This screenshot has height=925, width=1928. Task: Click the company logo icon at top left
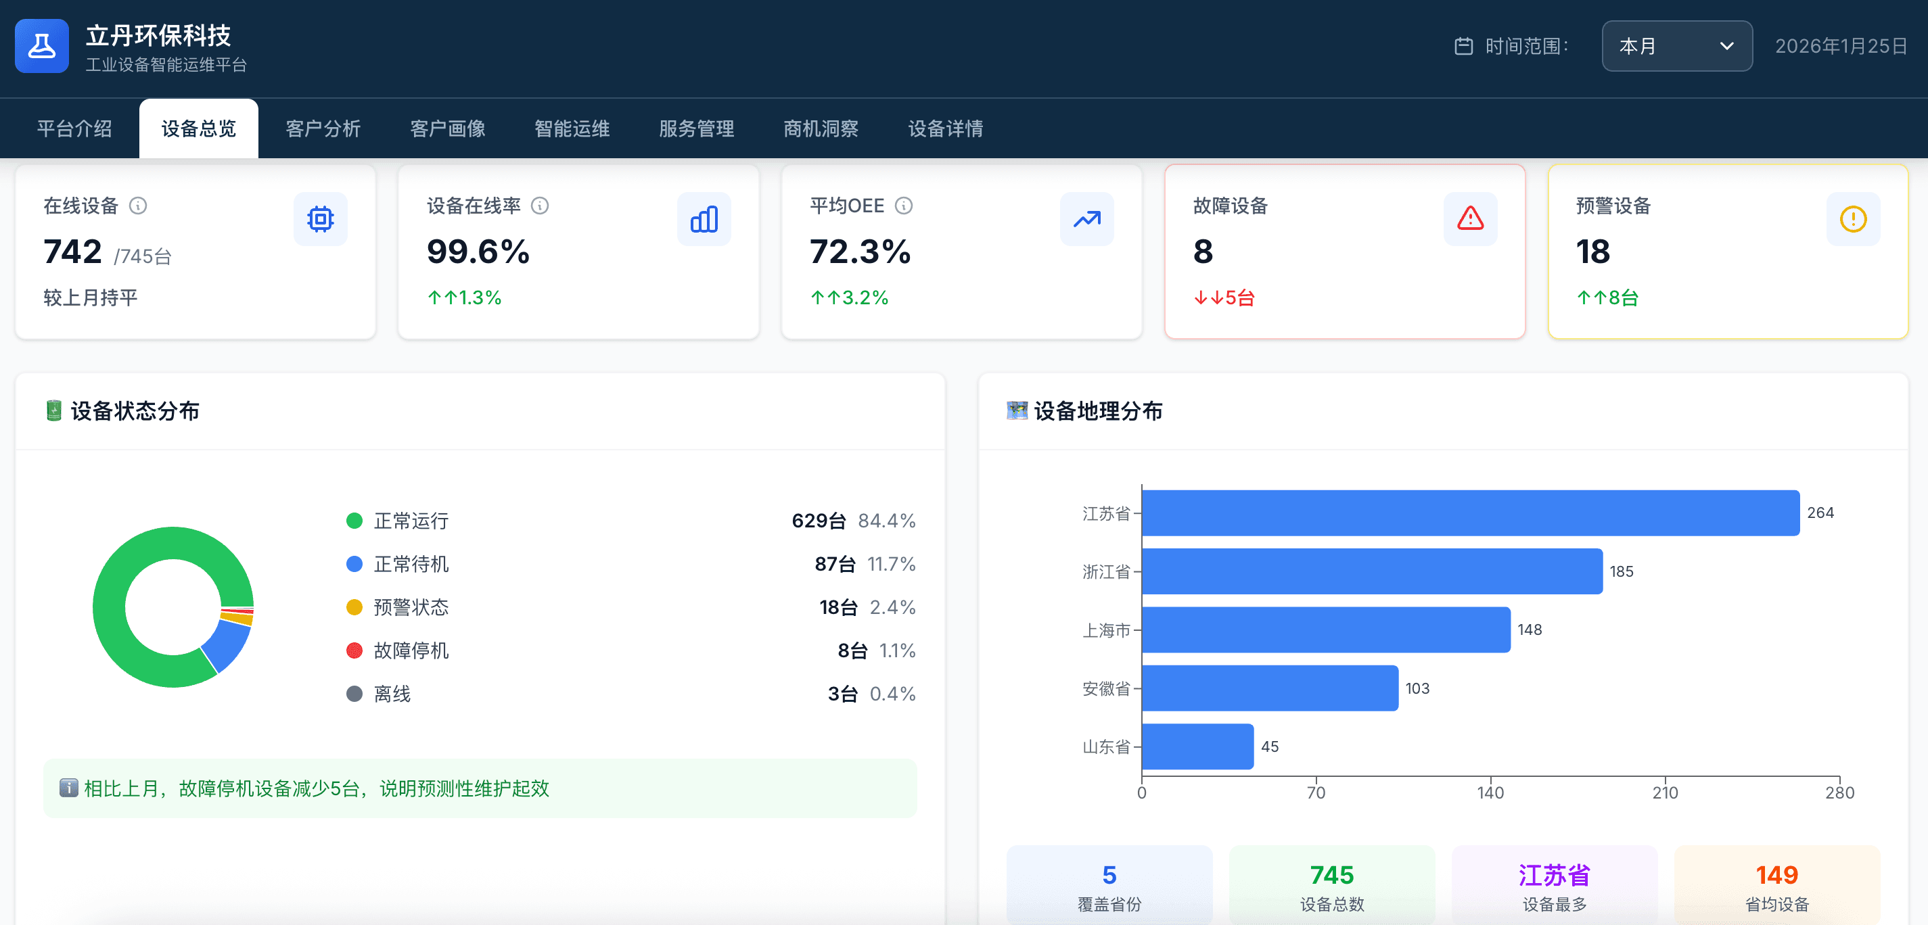coord(41,46)
